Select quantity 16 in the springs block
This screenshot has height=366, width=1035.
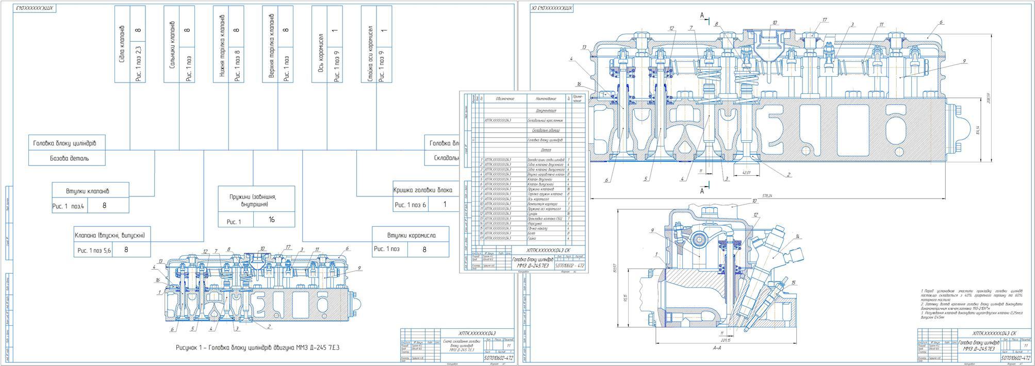pyautogui.click(x=271, y=220)
